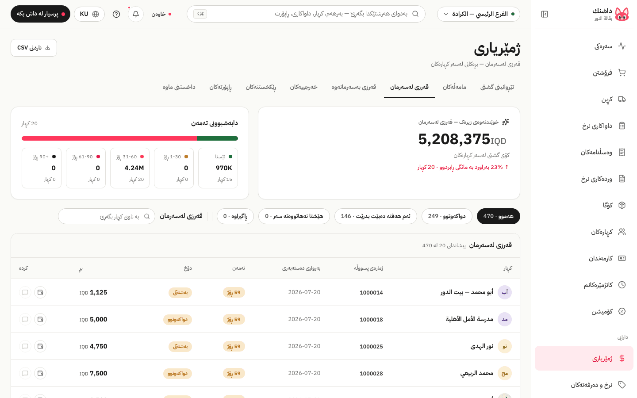The height and width of the screenshot is (398, 637).
Task: Click wallet payment icon for invoice 1000014
Action: click(x=40, y=292)
